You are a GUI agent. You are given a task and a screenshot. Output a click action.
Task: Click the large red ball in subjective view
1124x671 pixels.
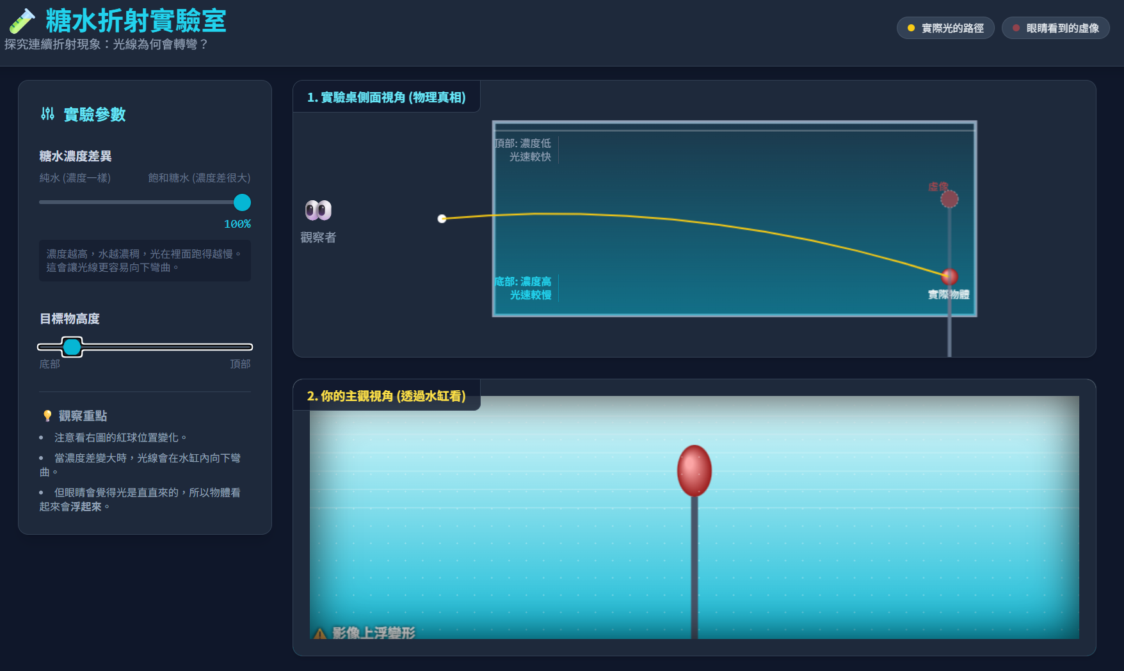(694, 471)
